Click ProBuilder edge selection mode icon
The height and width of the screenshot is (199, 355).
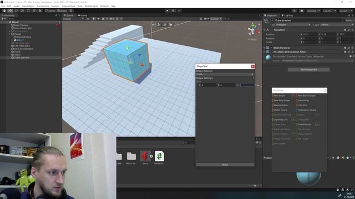(165, 24)
